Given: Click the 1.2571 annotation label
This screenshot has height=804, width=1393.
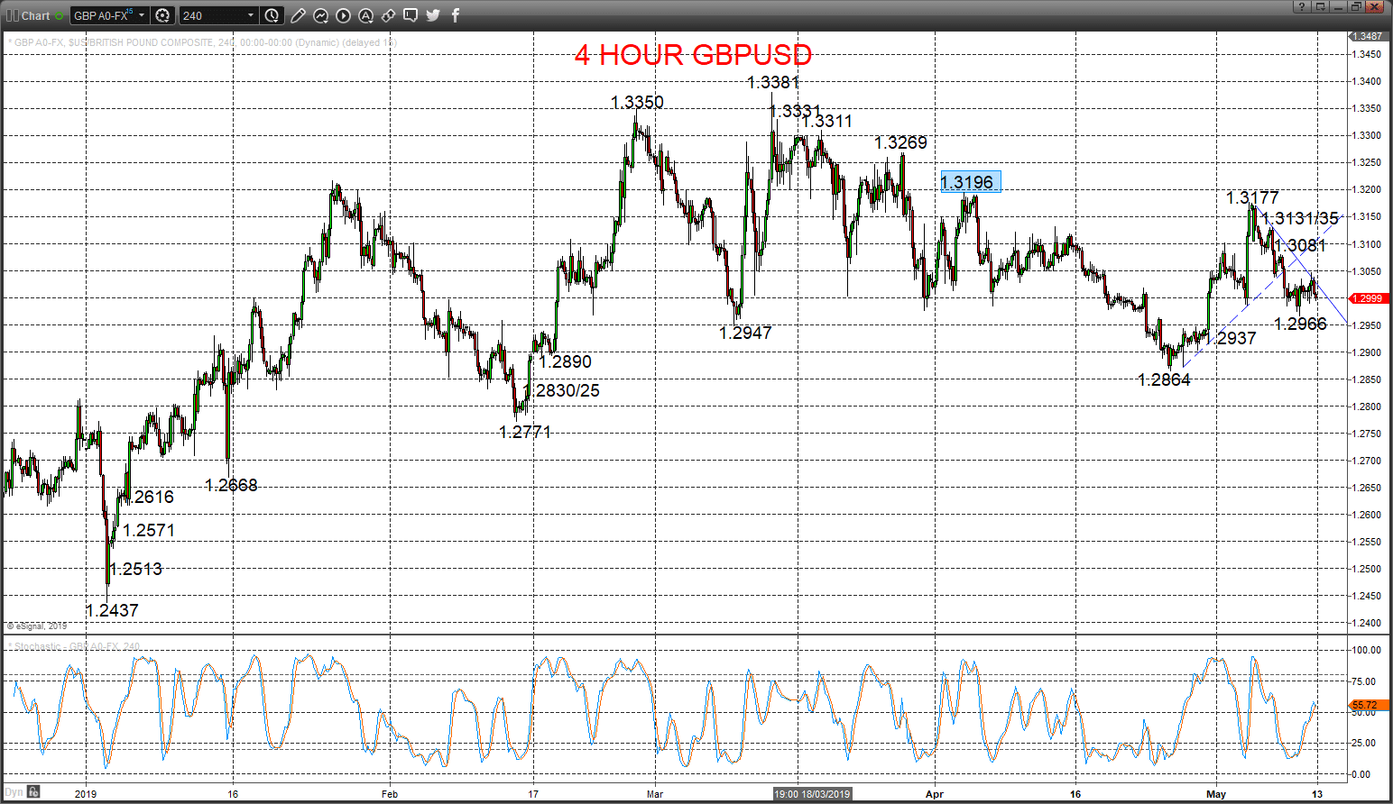Looking at the screenshot, I should pyautogui.click(x=149, y=530).
